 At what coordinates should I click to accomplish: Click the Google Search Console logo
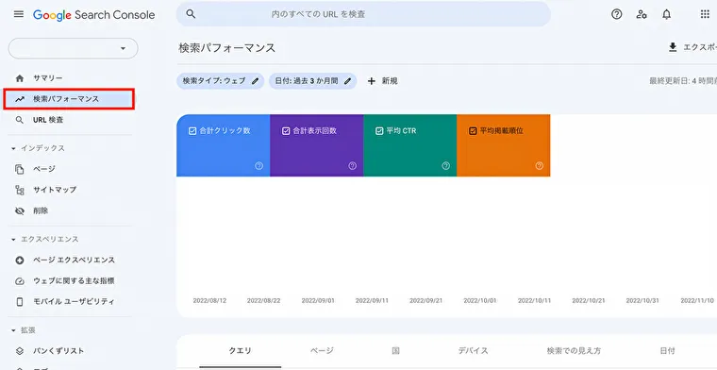93,15
